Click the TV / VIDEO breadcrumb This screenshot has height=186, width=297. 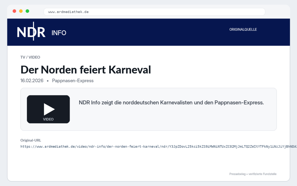point(30,57)
